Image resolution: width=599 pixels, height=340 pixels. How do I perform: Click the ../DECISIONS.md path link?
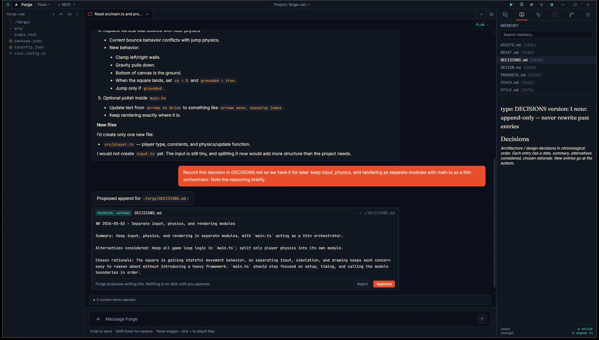tap(377, 213)
